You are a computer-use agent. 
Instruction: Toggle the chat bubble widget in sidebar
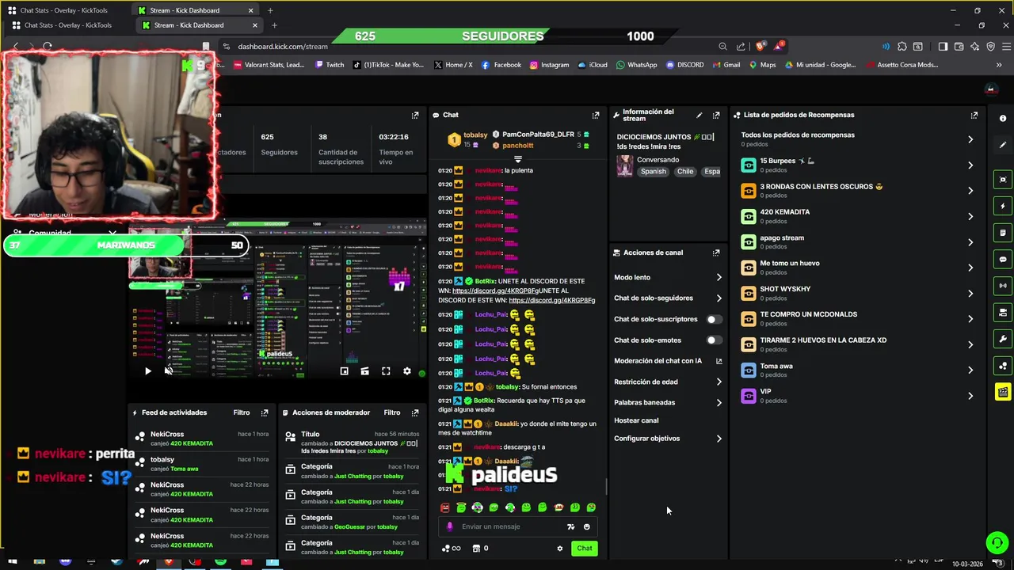coord(1003,259)
